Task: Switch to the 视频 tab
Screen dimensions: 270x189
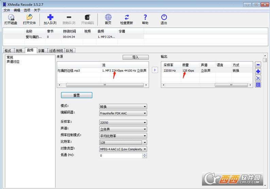Action: pos(19,51)
